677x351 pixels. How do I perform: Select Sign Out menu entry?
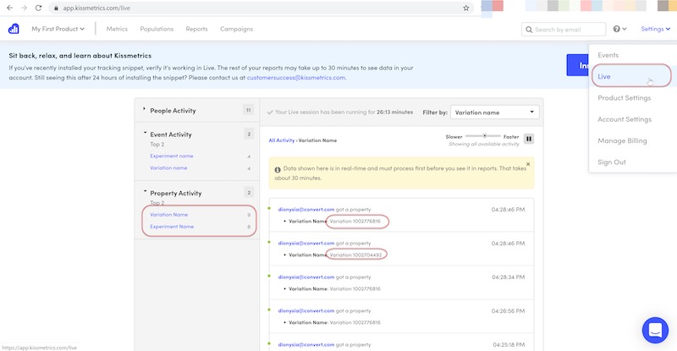point(611,162)
